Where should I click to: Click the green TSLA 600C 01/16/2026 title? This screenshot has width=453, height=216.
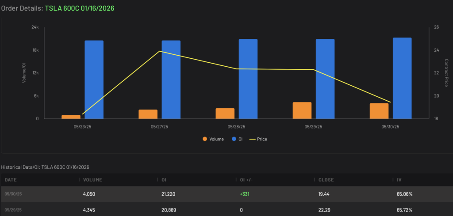80,8
